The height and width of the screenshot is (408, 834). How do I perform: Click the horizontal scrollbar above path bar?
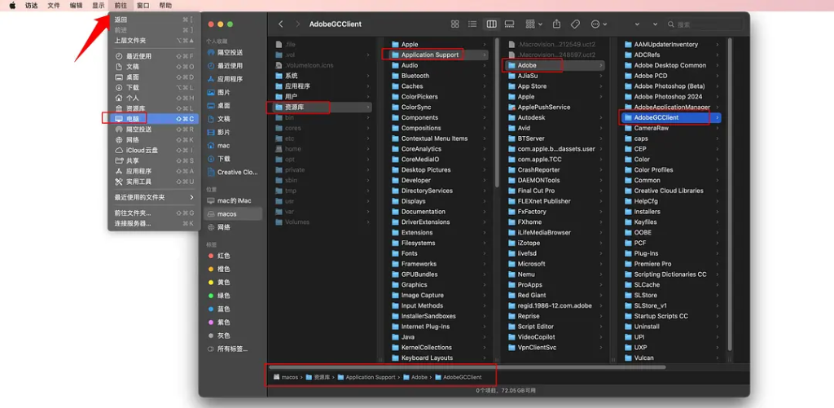[467, 367]
